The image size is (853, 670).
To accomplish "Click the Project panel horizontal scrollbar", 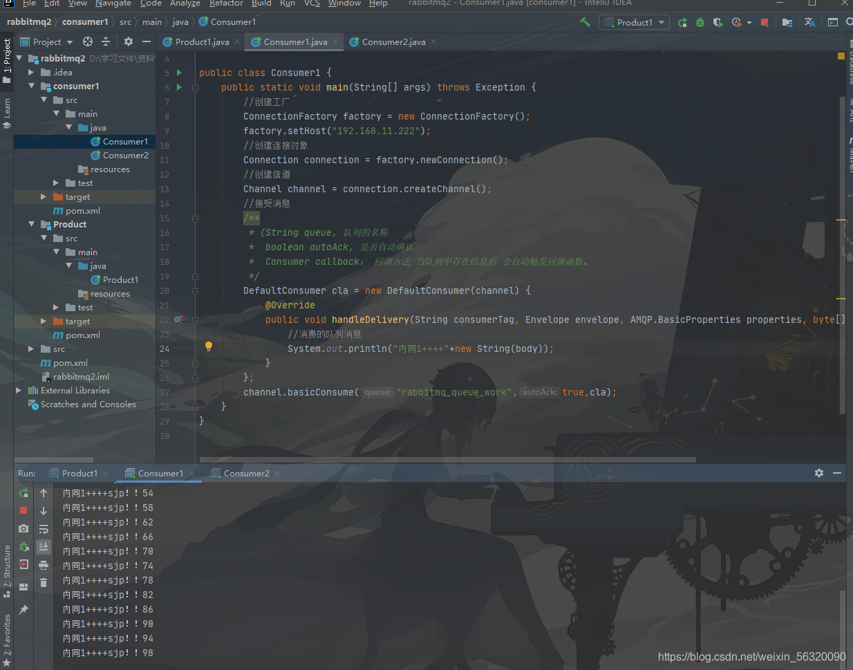I will (x=54, y=460).
